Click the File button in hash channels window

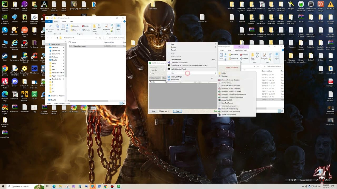pyautogui.click(x=49, y=22)
